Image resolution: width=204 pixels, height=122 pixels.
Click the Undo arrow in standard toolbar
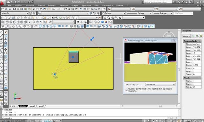coord(53,9)
